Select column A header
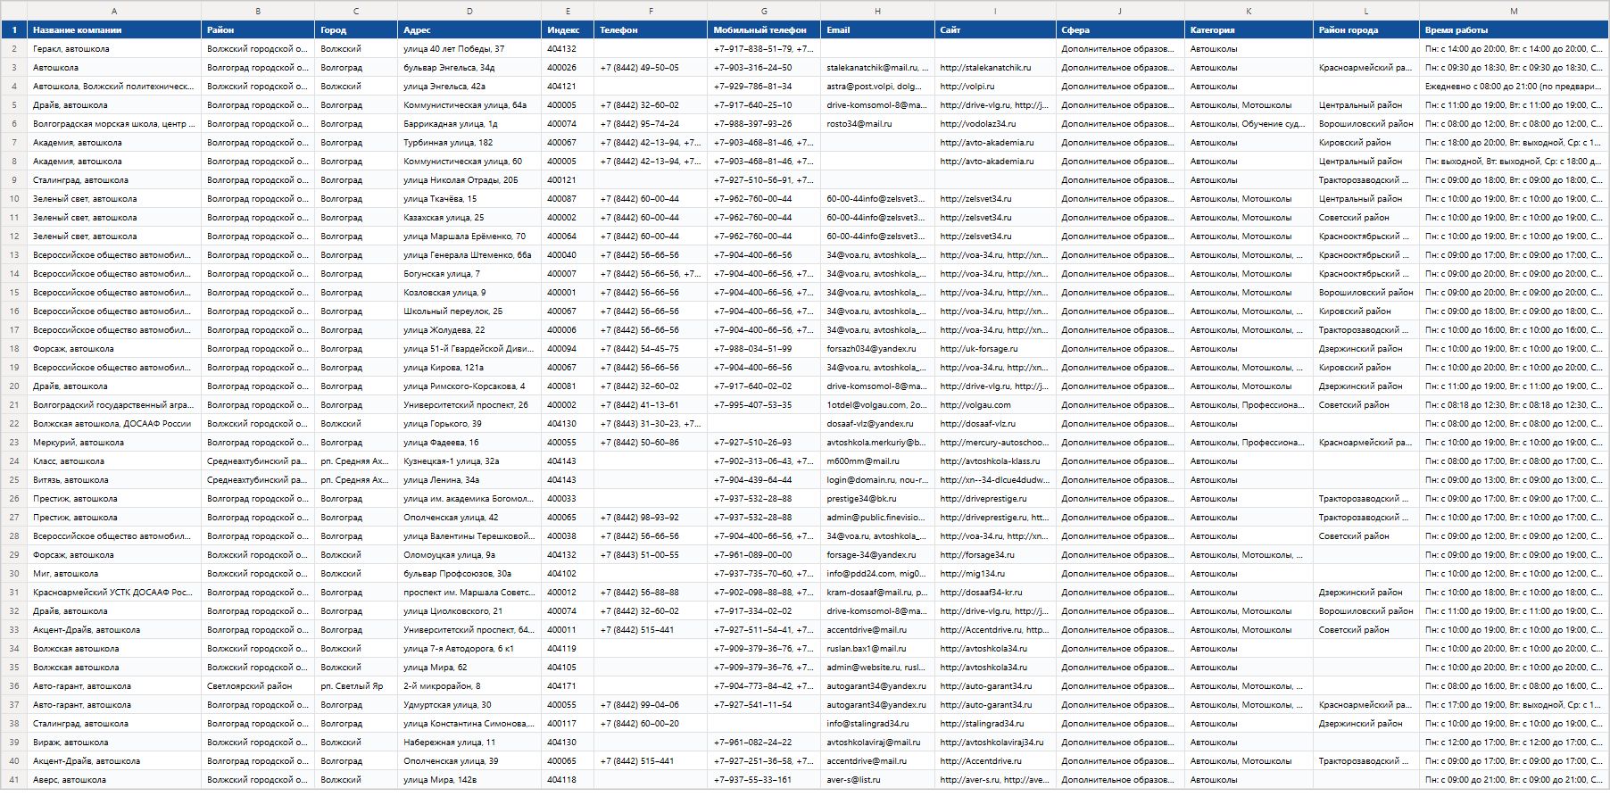The height and width of the screenshot is (805, 1610). (x=114, y=11)
